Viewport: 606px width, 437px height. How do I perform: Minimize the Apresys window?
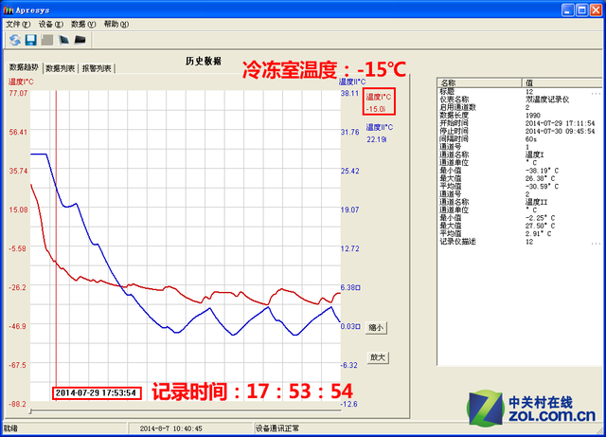(568, 10)
